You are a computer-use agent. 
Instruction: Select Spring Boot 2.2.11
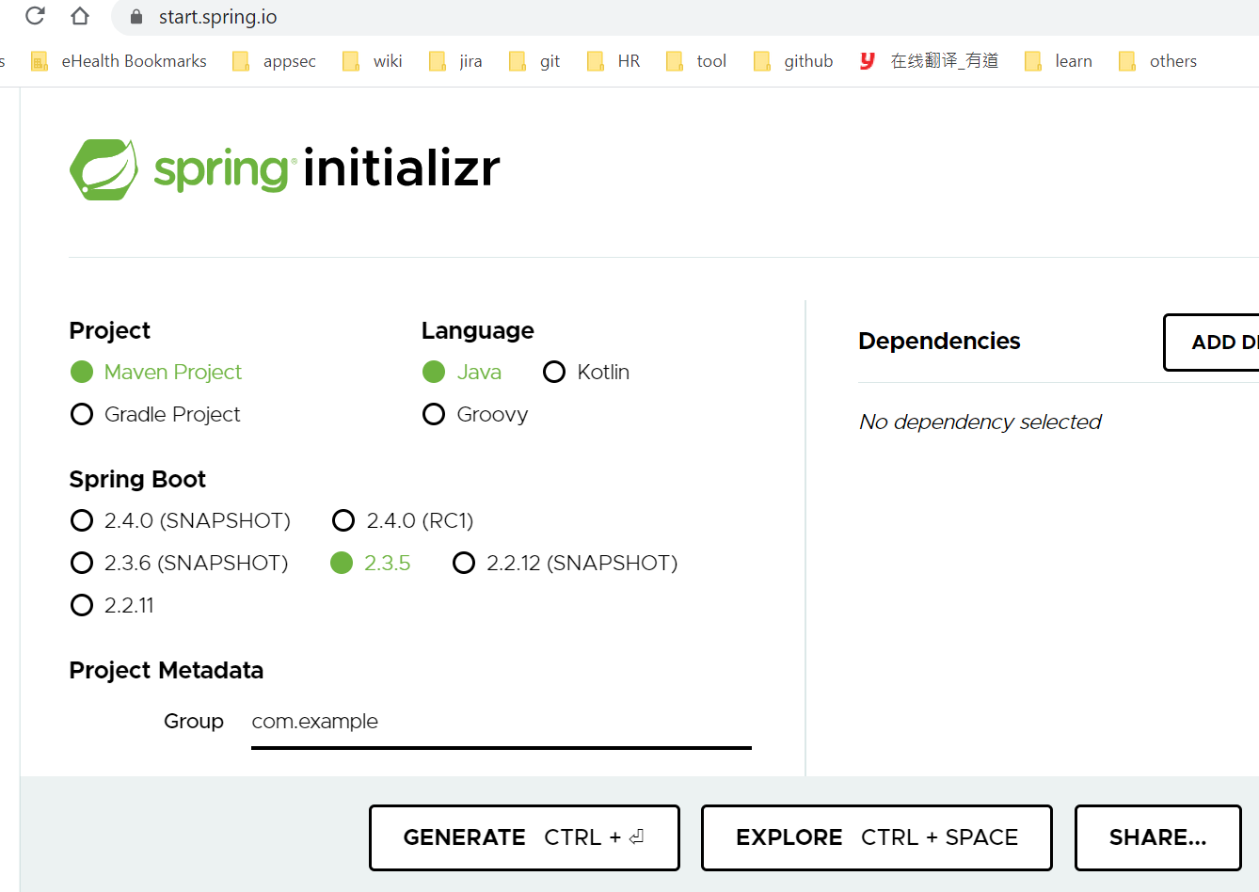[x=112, y=605]
